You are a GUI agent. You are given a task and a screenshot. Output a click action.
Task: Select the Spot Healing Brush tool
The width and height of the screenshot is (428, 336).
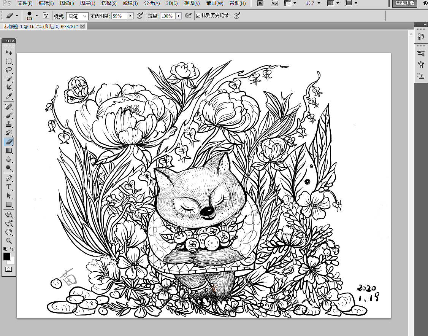(9, 106)
